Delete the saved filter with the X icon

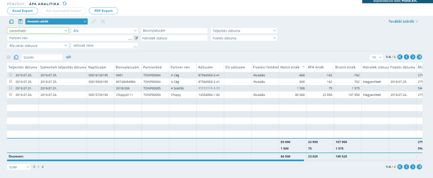click(103, 22)
